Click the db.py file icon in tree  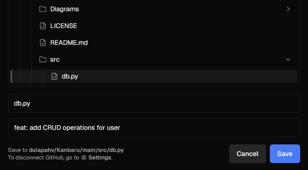coord(54,76)
